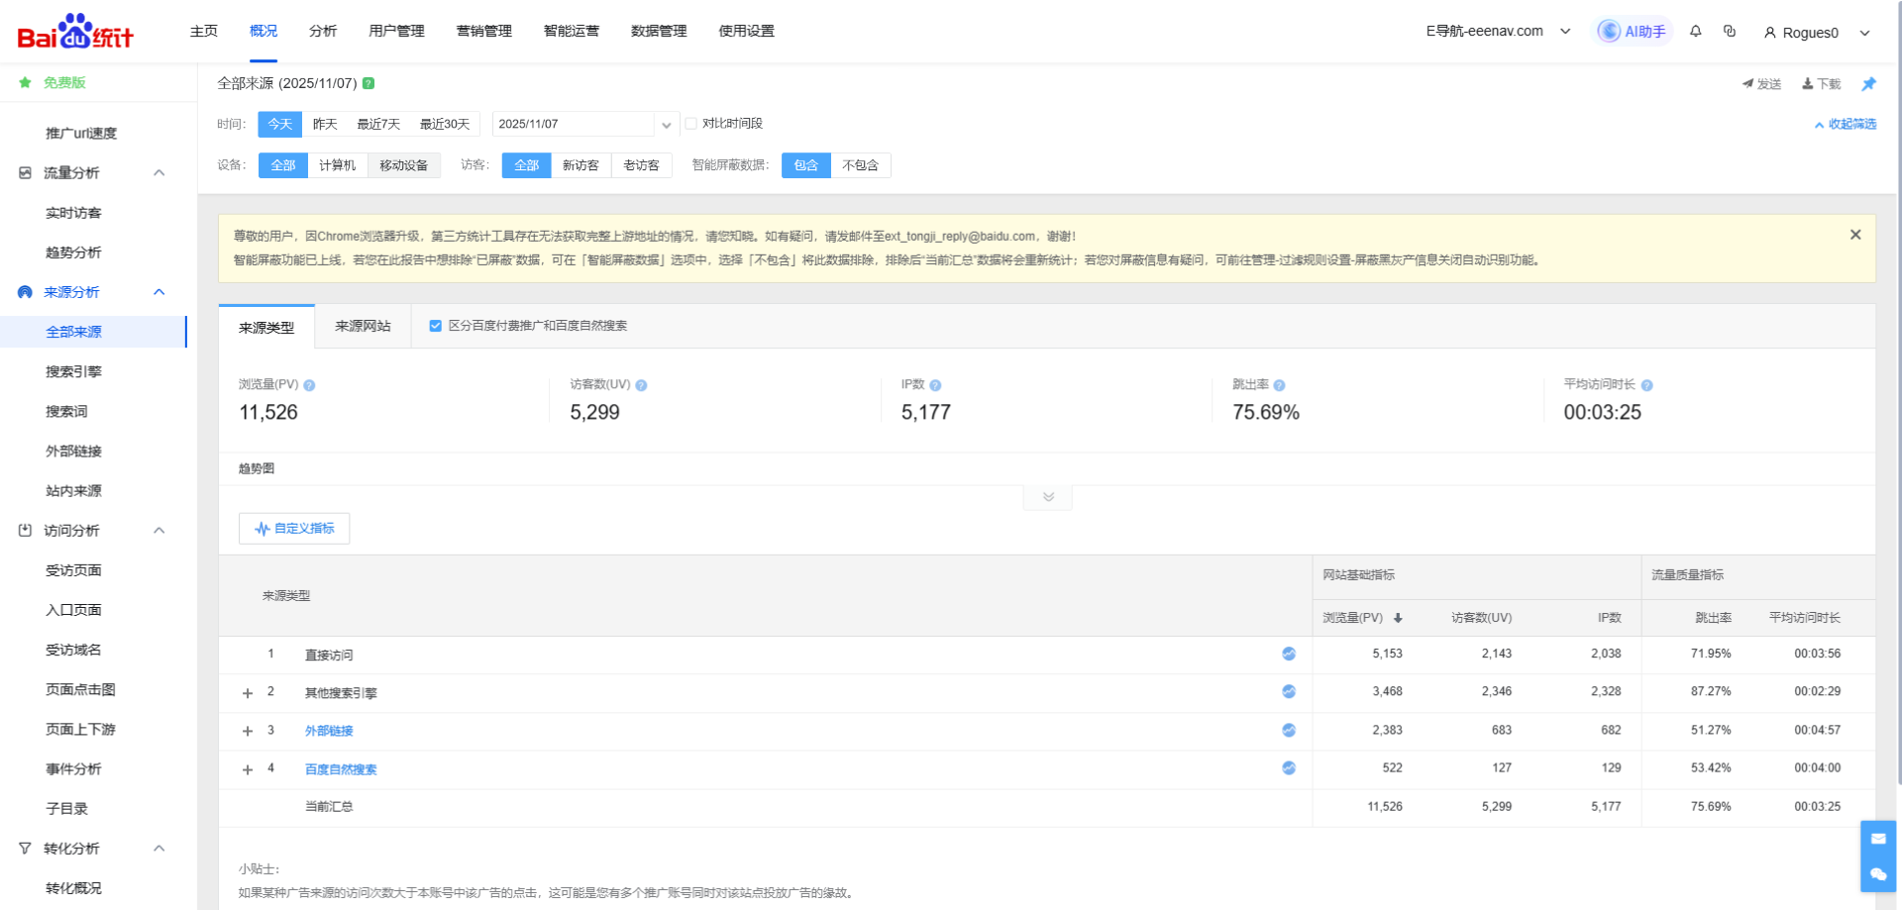The height and width of the screenshot is (910, 1902).
Task: Enable the 对比时间段 checkbox
Action: 691,124
